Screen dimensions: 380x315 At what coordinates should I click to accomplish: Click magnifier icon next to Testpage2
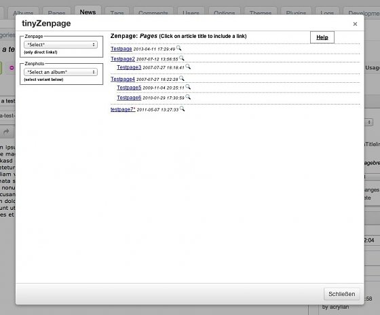[x=182, y=58]
